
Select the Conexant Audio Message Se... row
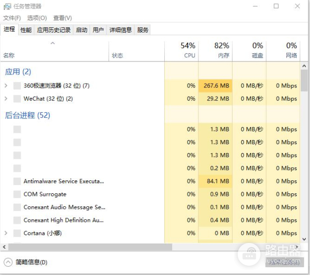150,207
